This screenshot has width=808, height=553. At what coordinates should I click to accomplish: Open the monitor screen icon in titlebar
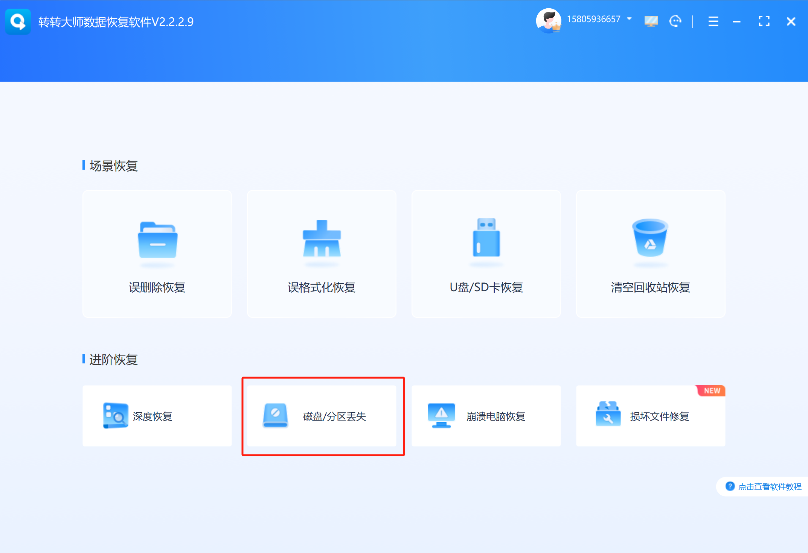pos(650,21)
